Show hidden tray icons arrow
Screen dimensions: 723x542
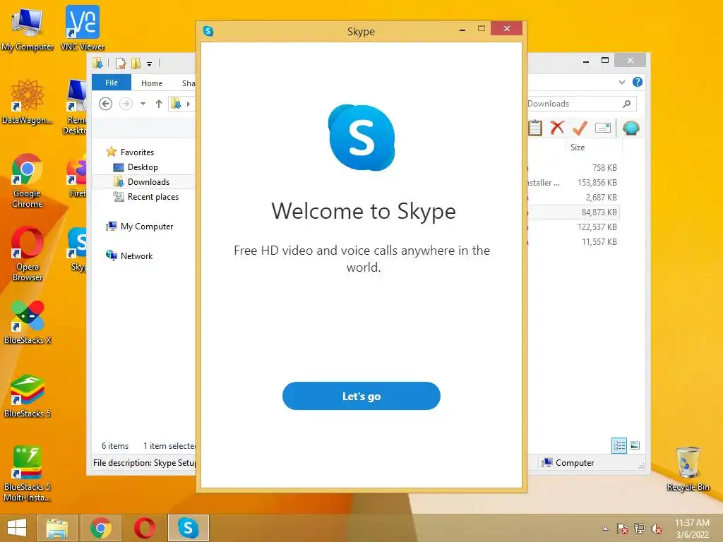[605, 529]
